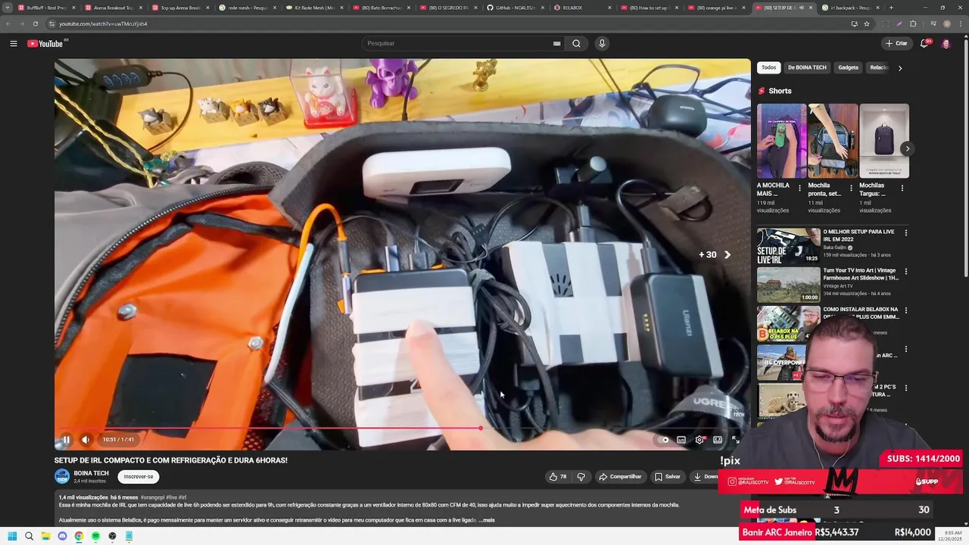Open File Explorer from the taskbar
The width and height of the screenshot is (969, 545).
[45, 537]
